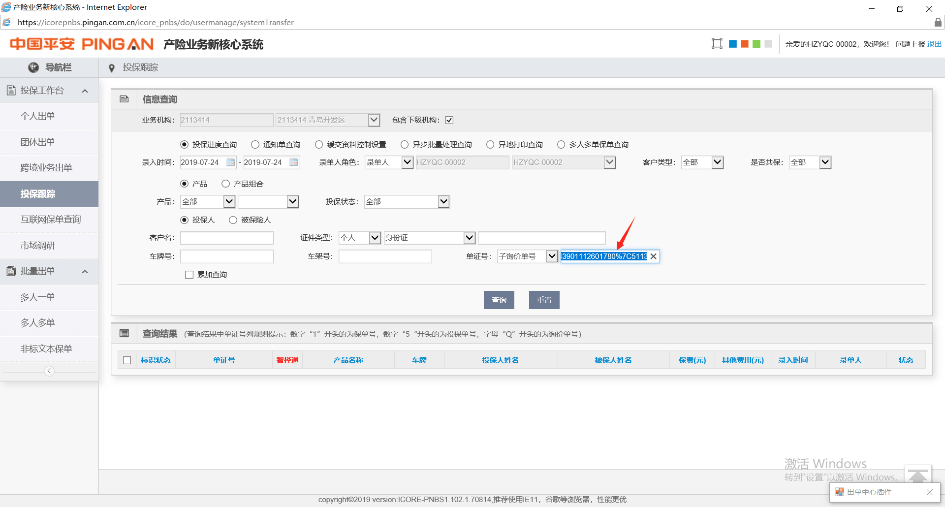
Task: Select 异地打印查询 radio button
Action: pos(490,144)
